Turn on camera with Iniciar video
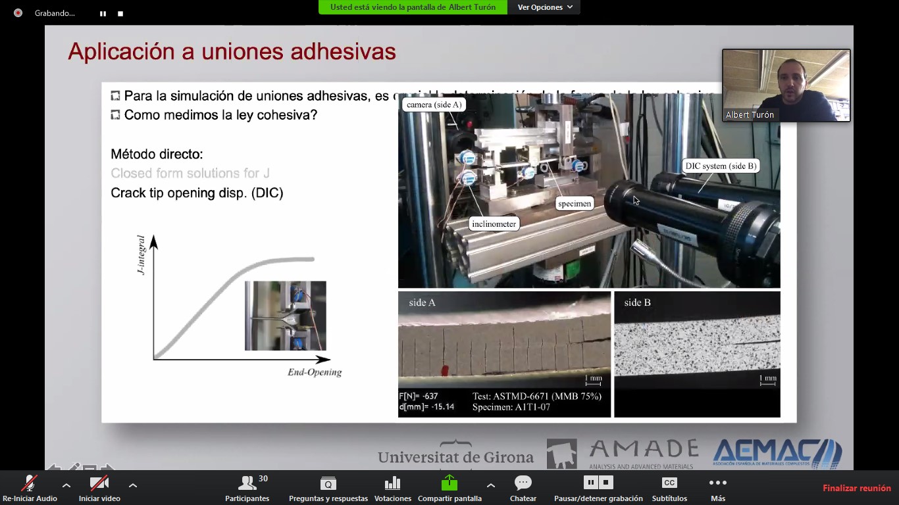 [x=99, y=488]
